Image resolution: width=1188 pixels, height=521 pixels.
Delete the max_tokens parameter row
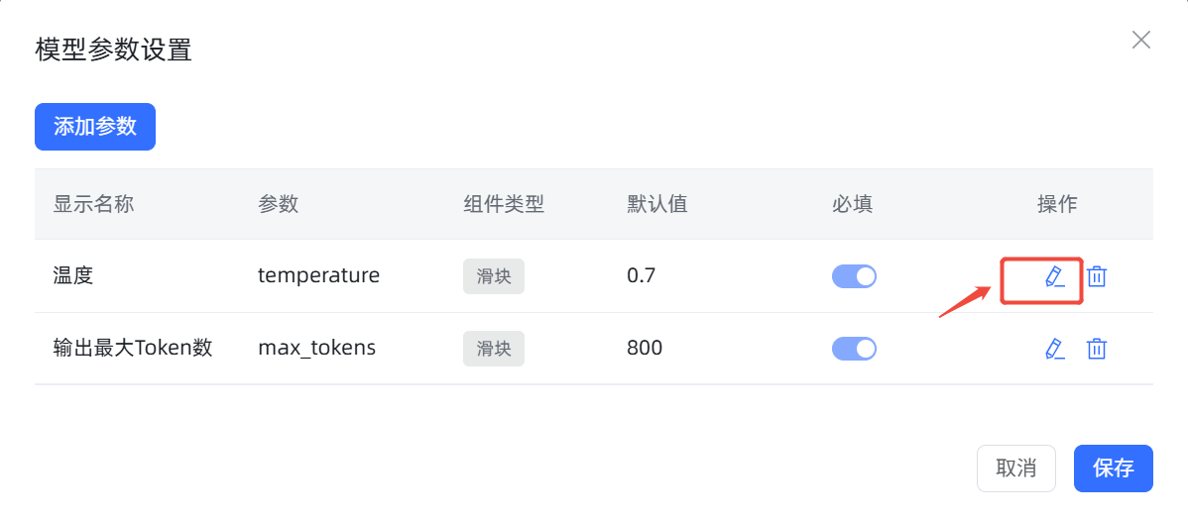[1097, 349]
